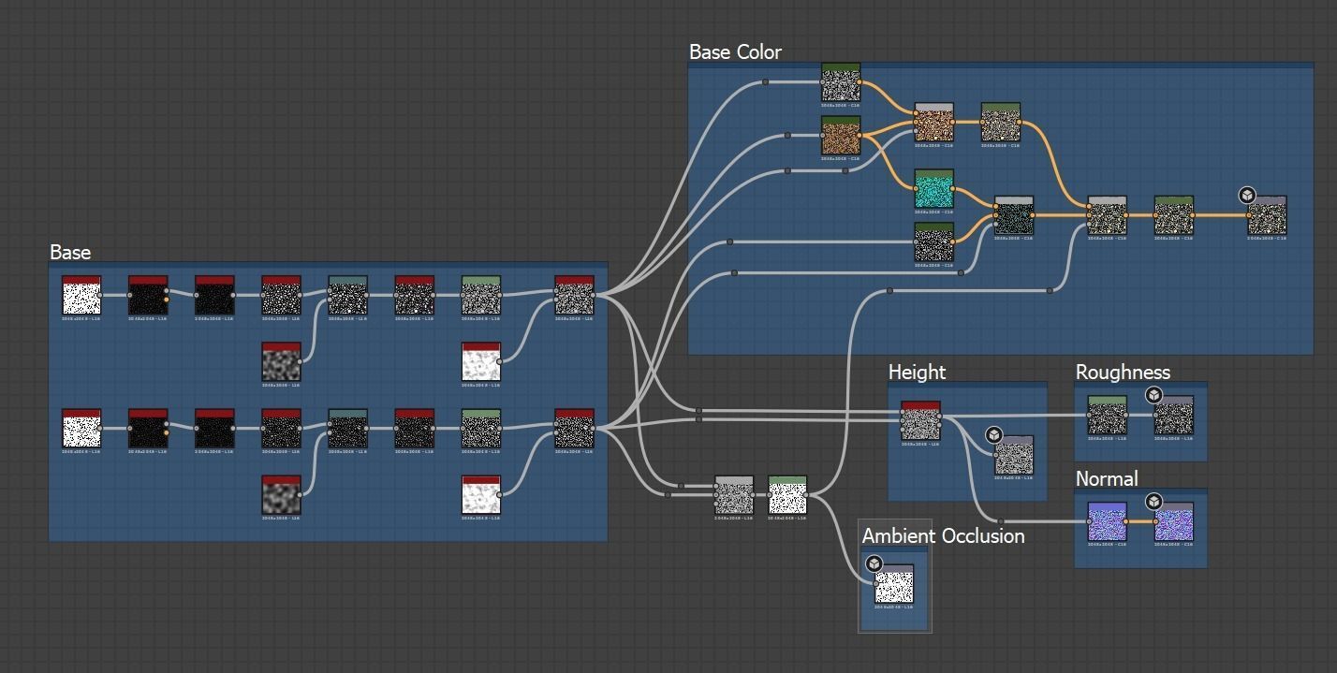Select the Roughness frame title
The image size is (1337, 673).
coord(1123,372)
